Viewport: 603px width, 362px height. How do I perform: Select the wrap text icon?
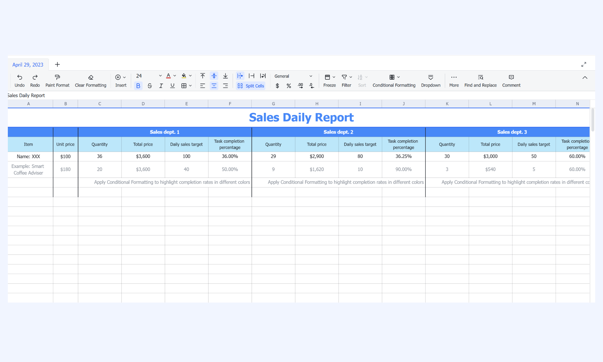point(263,76)
